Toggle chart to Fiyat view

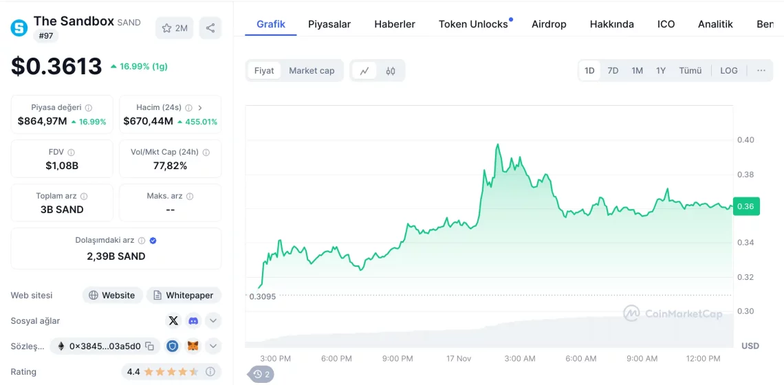pyautogui.click(x=264, y=70)
